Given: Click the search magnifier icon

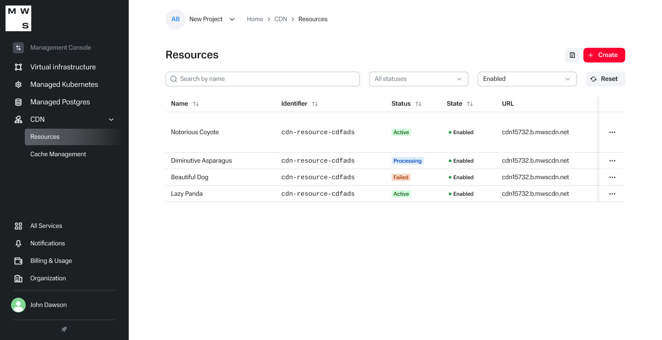Looking at the screenshot, I should click(174, 79).
